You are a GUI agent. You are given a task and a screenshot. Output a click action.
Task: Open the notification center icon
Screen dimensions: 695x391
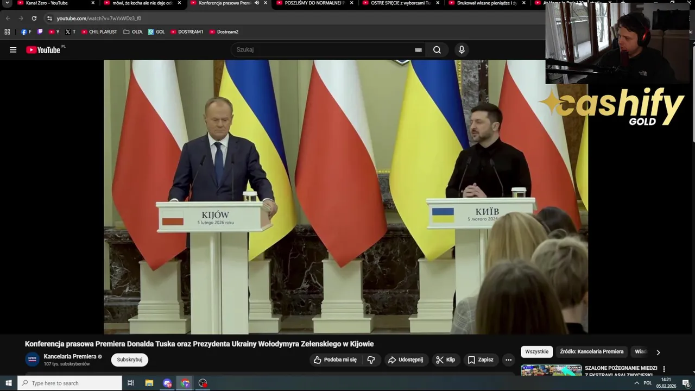[686, 383]
